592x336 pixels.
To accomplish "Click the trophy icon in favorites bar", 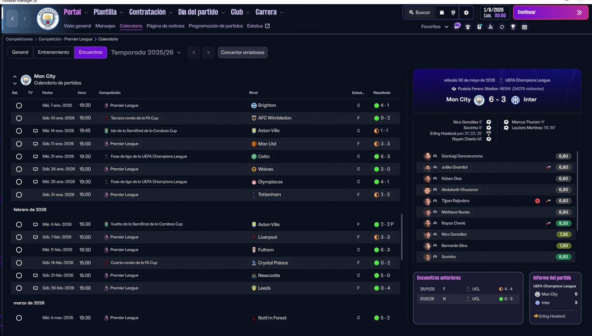I will pyautogui.click(x=513, y=27).
